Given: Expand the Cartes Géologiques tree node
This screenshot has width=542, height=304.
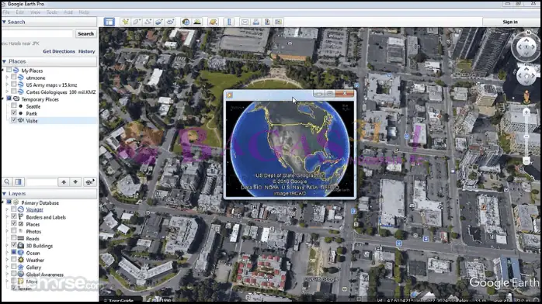Looking at the screenshot, I should (7, 92).
